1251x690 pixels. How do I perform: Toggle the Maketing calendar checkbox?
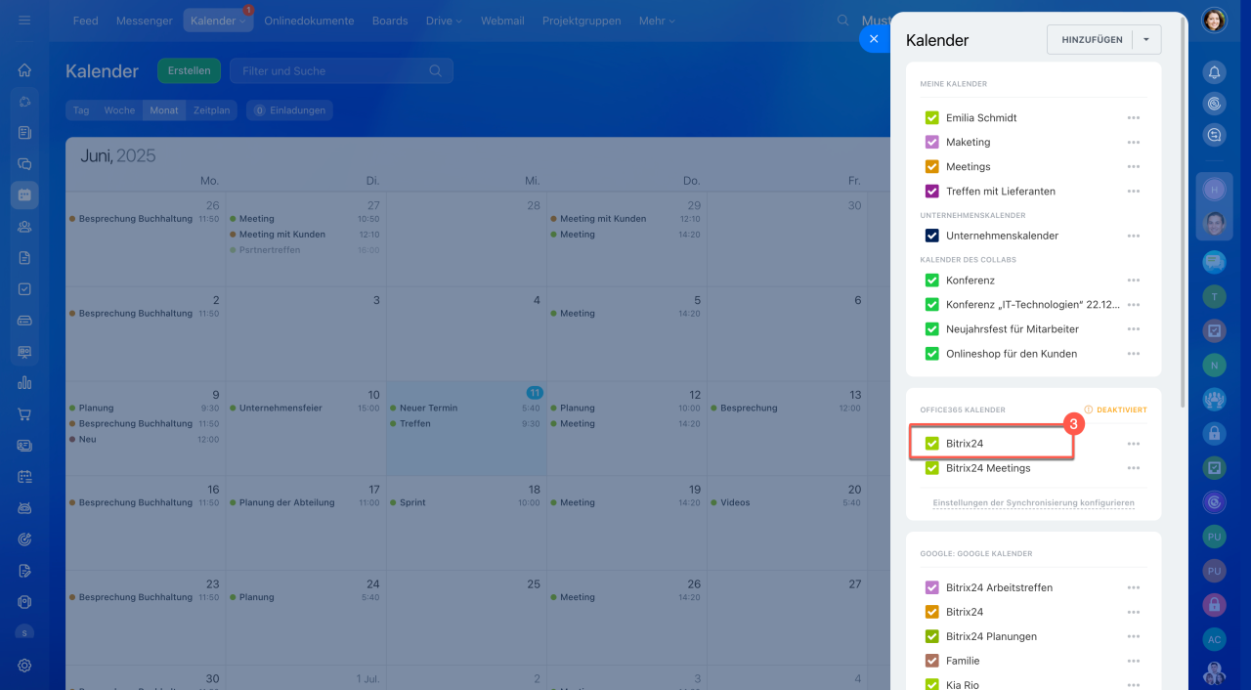click(931, 142)
